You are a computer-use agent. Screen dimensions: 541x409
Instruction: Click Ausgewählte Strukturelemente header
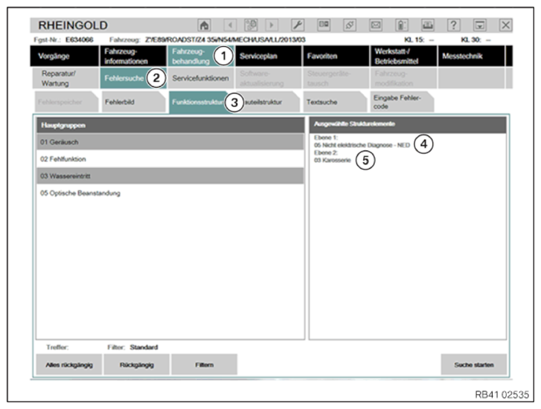coord(408,124)
